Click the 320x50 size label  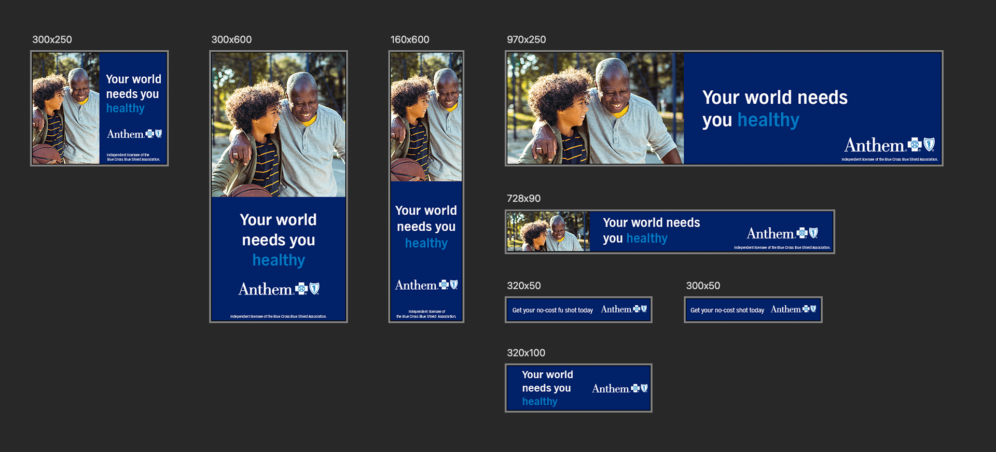point(523,286)
